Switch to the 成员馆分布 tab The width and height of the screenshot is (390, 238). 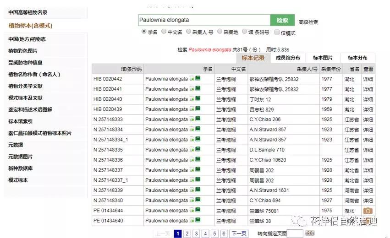pos(288,58)
